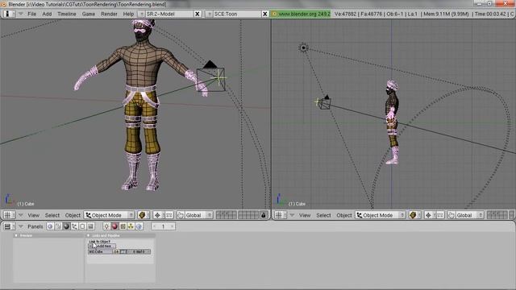The image size is (516, 290).
Task: Open the Timeline menu
Action: click(66, 14)
